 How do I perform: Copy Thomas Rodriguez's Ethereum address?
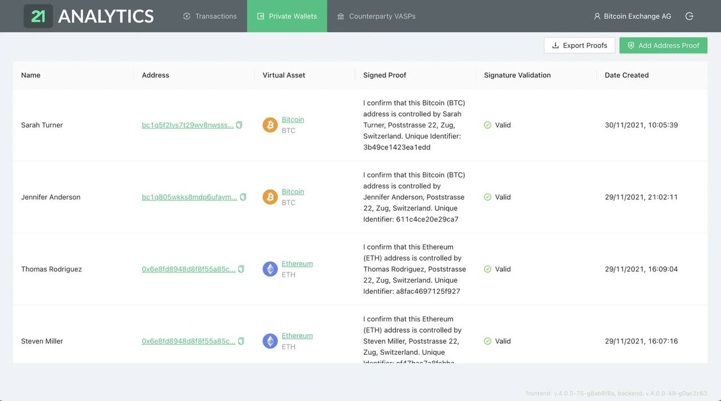click(x=241, y=270)
